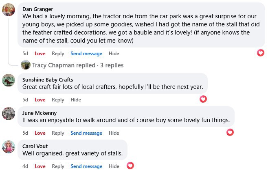268x170 pixels.
Task: Open Carol Vout's cartoon avatar
Action: (9, 146)
